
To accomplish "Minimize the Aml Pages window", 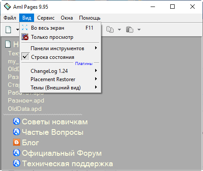I will [x=153, y=7].
